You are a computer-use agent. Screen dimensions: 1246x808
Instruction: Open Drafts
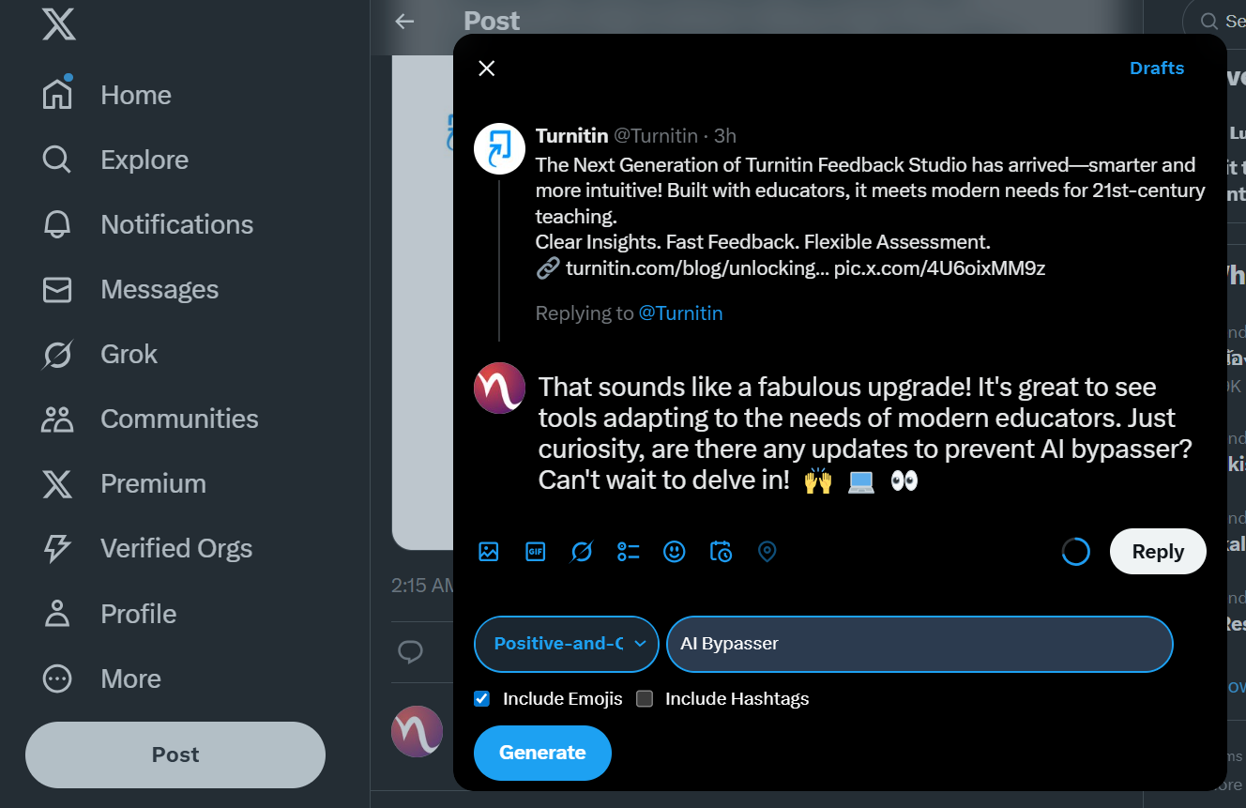point(1157,68)
